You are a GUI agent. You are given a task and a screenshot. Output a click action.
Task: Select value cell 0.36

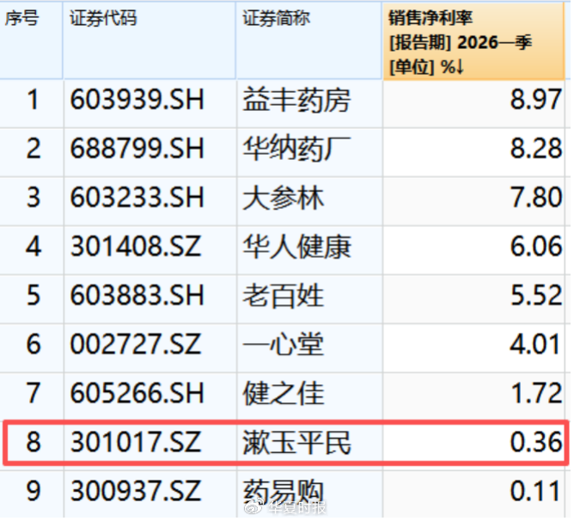point(474,445)
